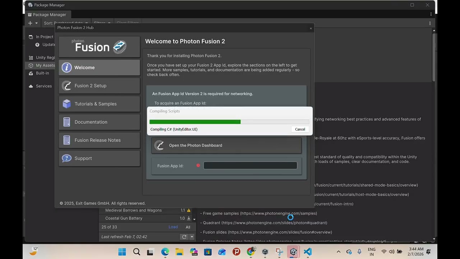Screen dimensions: 460x259
Task: Open Microsoft Edge from the taskbar
Action: [165, 252]
